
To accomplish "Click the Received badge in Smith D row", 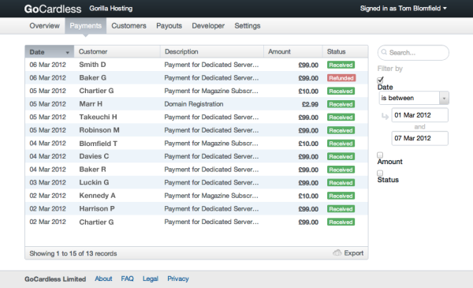I will click(x=341, y=65).
